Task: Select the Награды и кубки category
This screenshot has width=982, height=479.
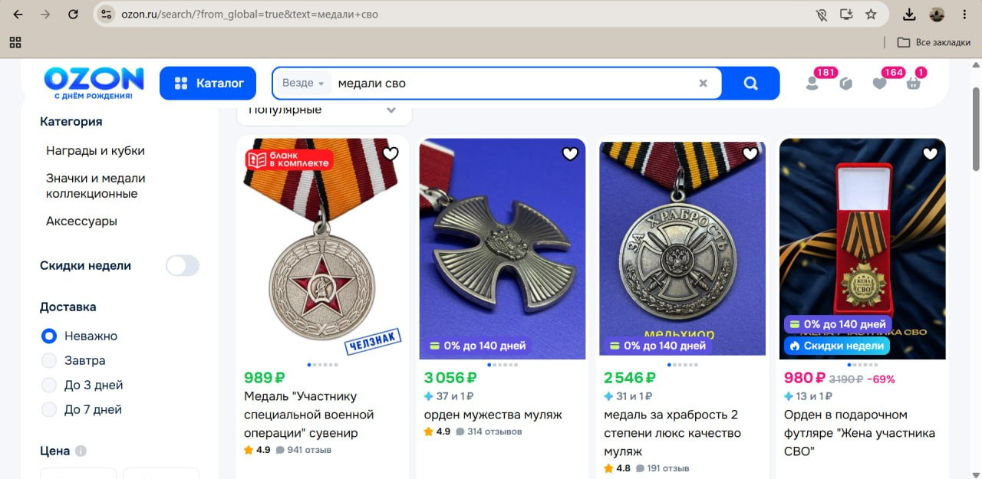Action: point(95,151)
